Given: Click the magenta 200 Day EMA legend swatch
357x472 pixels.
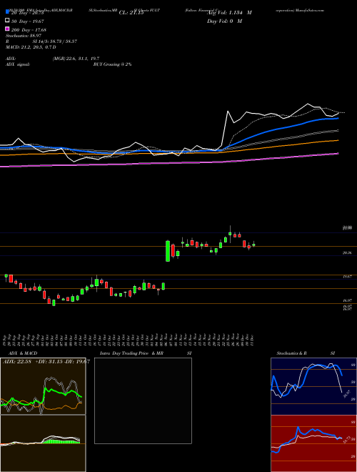Looking at the screenshot, I should click(x=7, y=29).
